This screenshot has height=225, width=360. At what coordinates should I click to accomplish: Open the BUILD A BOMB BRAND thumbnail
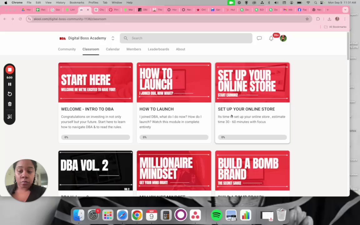(252, 171)
